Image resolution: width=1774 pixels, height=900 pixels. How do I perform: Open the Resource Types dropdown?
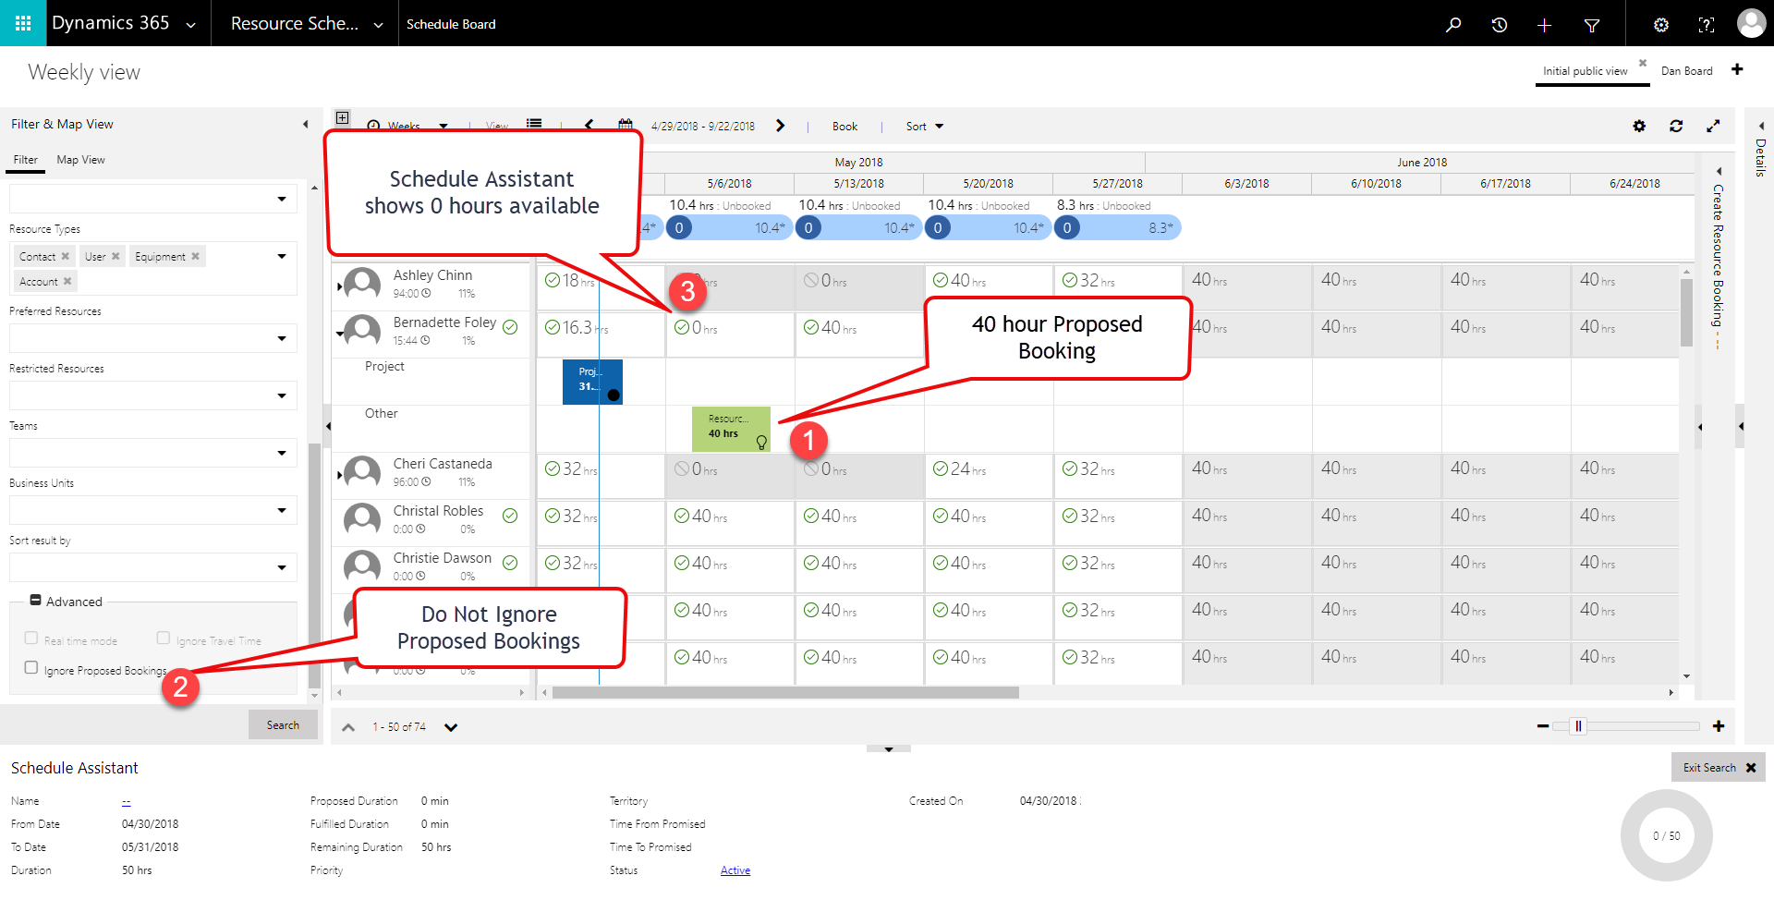(x=282, y=255)
